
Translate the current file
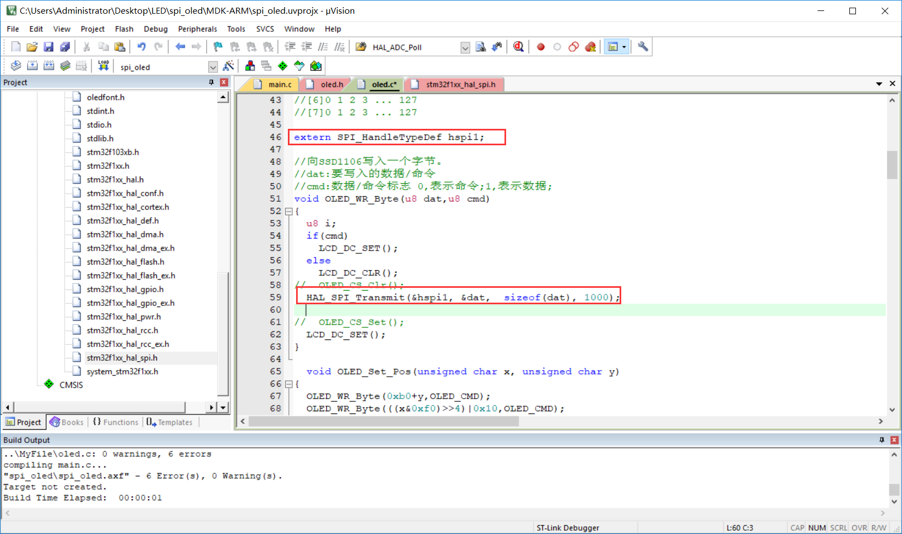pyautogui.click(x=16, y=66)
